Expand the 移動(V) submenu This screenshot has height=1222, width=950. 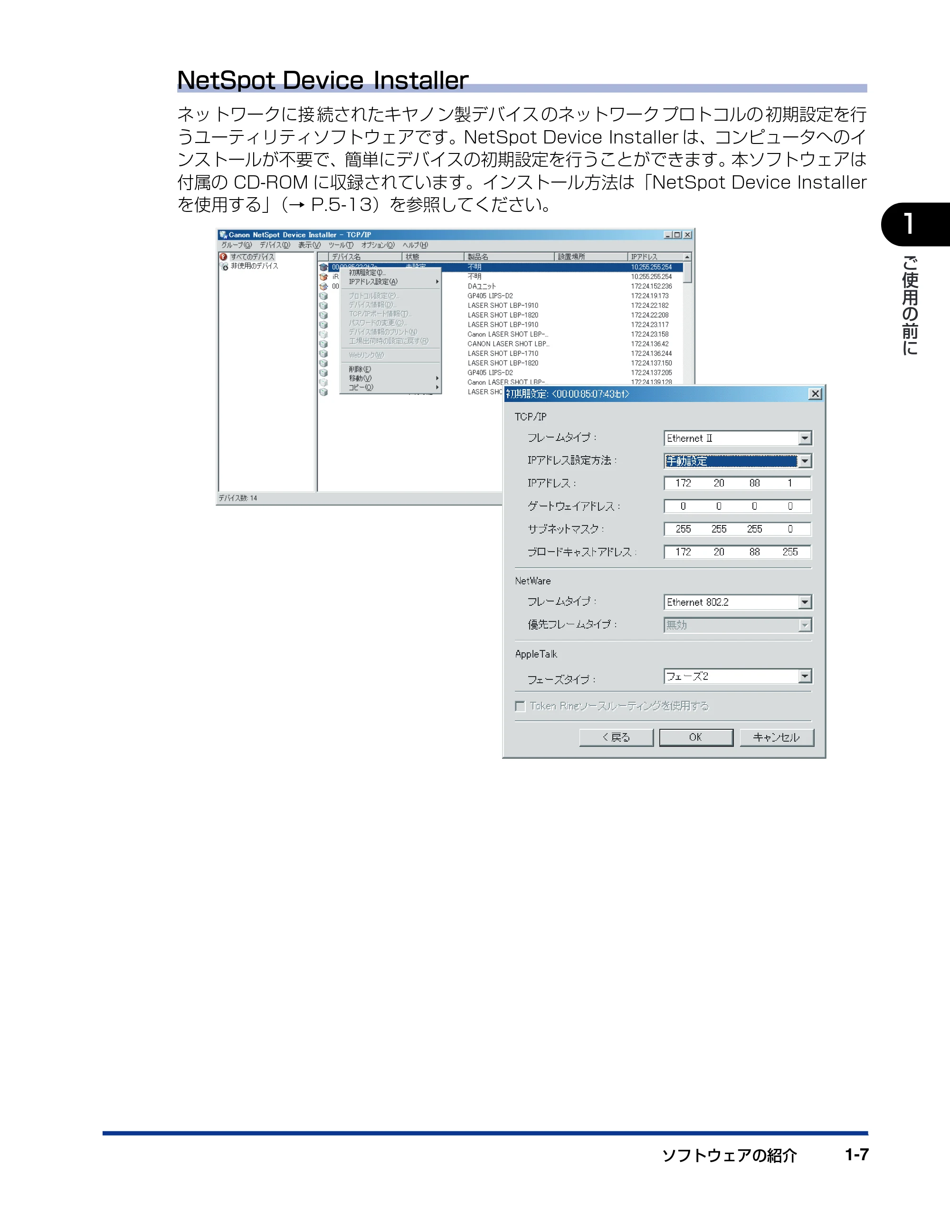pyautogui.click(x=390, y=378)
